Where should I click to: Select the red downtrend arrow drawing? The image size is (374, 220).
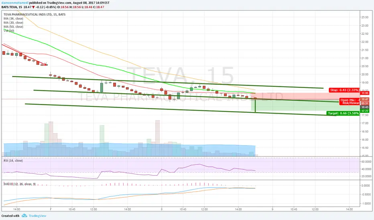24,55
